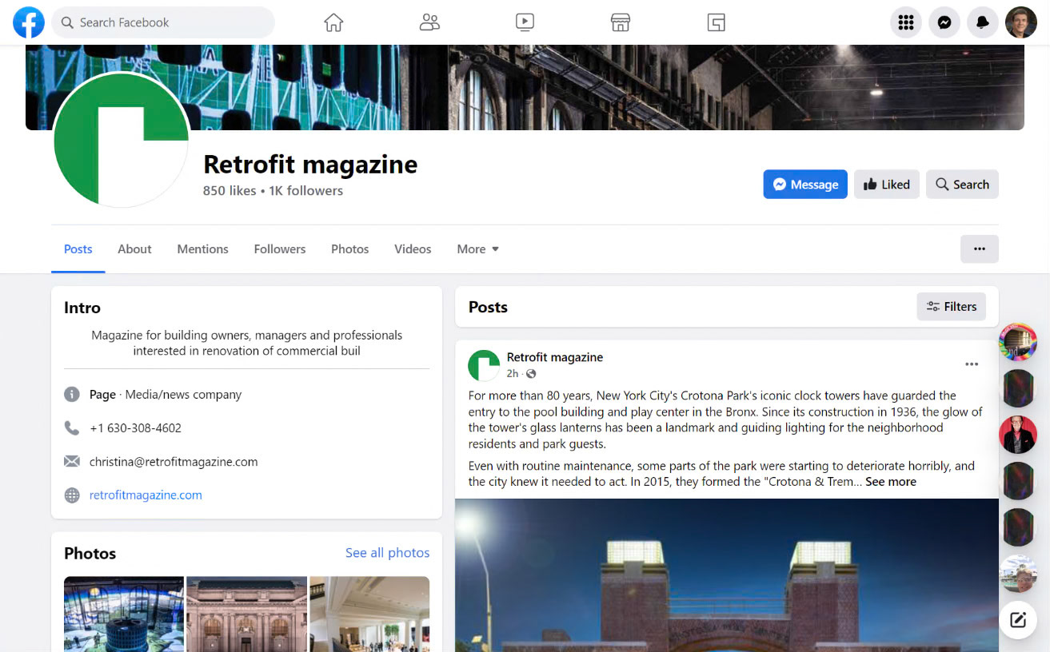Switch to the Followers tab
This screenshot has width=1050, height=652.
280,249
